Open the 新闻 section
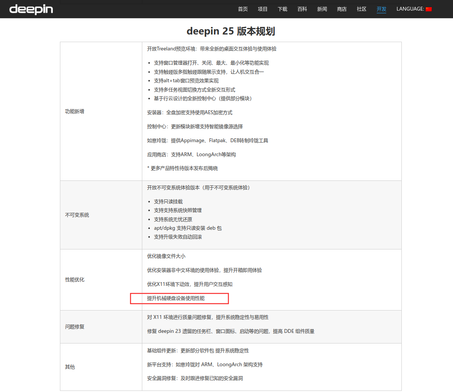This screenshot has height=392, width=453. point(322,9)
